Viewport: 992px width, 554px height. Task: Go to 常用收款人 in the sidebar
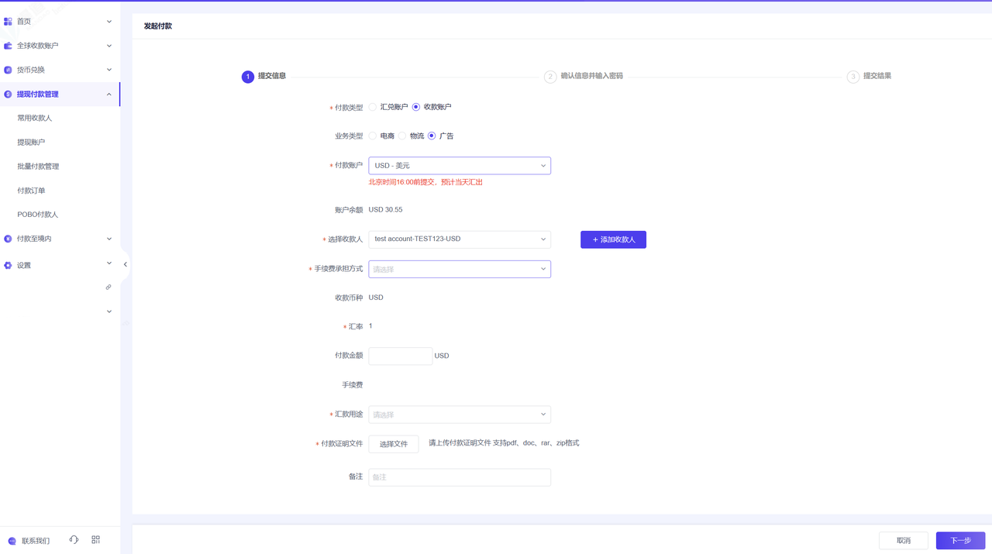[35, 119]
